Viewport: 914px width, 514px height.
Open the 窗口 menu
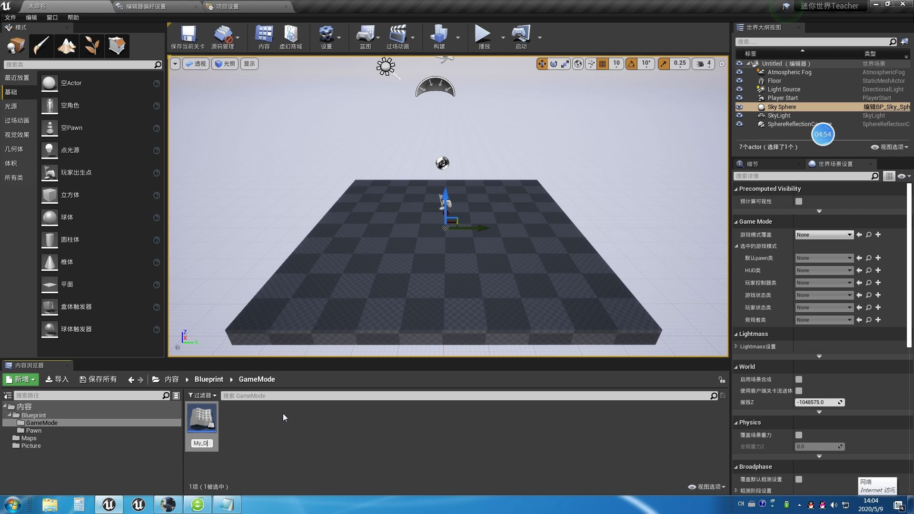pyautogui.click(x=52, y=17)
